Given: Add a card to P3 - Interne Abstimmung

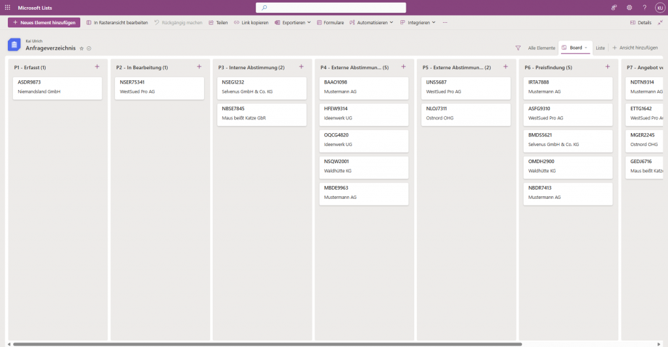Looking at the screenshot, I should (x=301, y=67).
